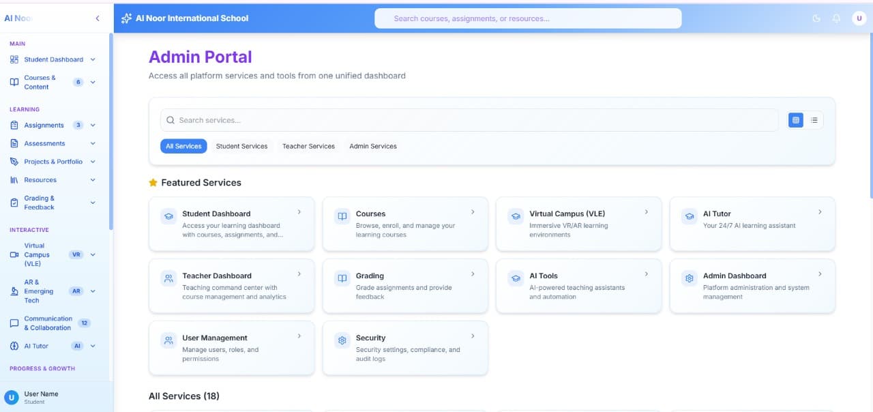Expand the Assessments sidebar section

tap(93, 144)
